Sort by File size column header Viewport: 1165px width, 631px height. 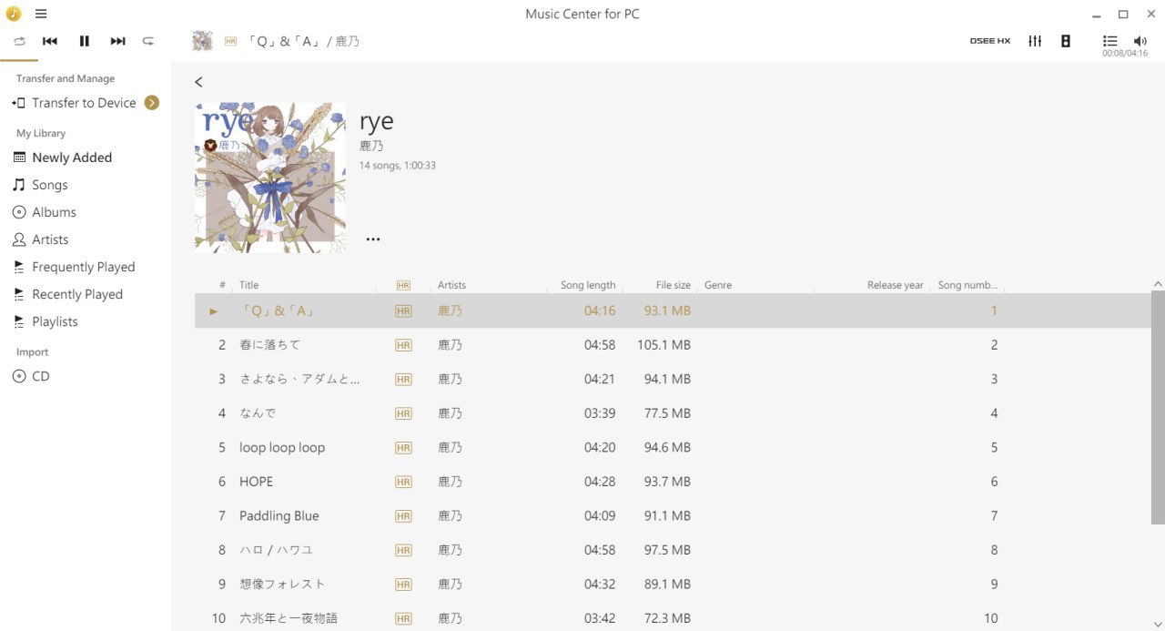click(x=674, y=285)
